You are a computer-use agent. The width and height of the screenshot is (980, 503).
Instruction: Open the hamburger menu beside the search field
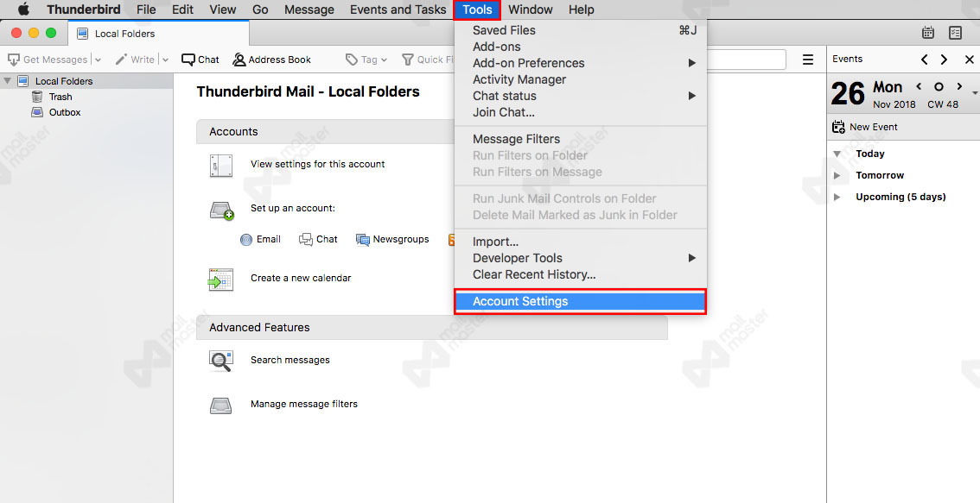[808, 60]
